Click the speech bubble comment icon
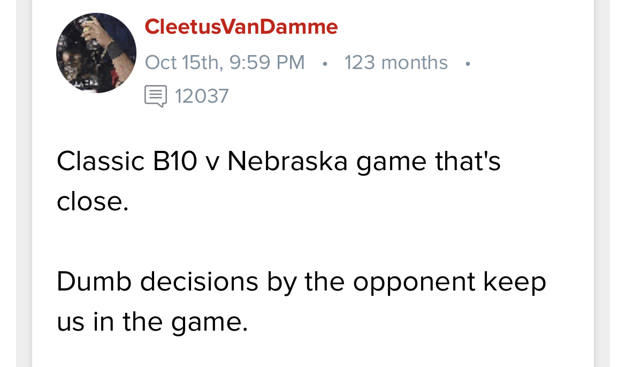Image resolution: width=626 pixels, height=367 pixels. point(156,96)
